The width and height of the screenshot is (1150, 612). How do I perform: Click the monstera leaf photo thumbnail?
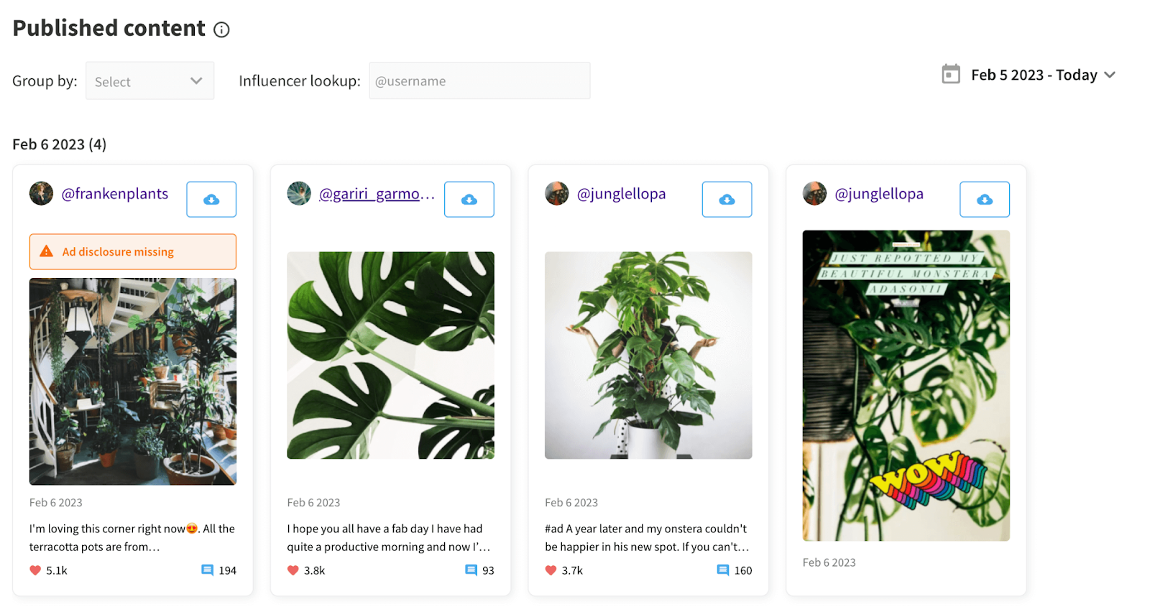coord(390,355)
